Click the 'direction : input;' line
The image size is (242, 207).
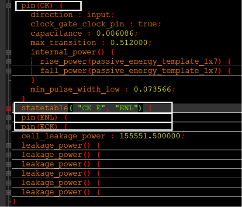coord(73,15)
